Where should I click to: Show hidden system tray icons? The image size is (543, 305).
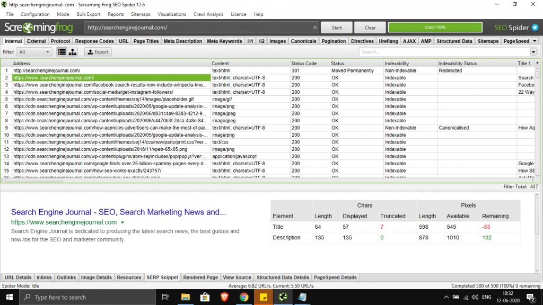446,297
